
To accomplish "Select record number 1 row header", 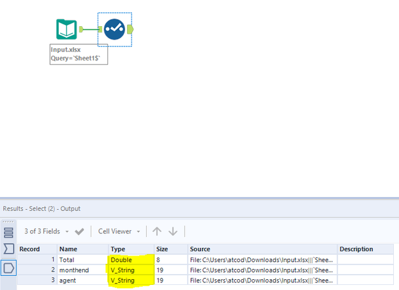I will point(37,260).
